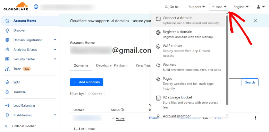Select R2 storage bucket from menu
This screenshot has height=132, width=269.
pos(188,102)
